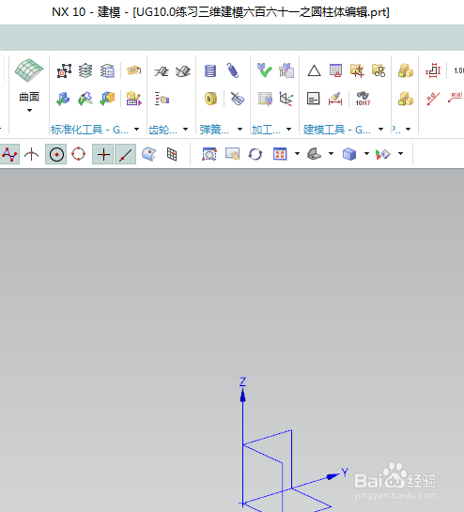Image resolution: width=464 pixels, height=512 pixels.
Task: Open the 曲面 surface tool
Action: [29, 70]
